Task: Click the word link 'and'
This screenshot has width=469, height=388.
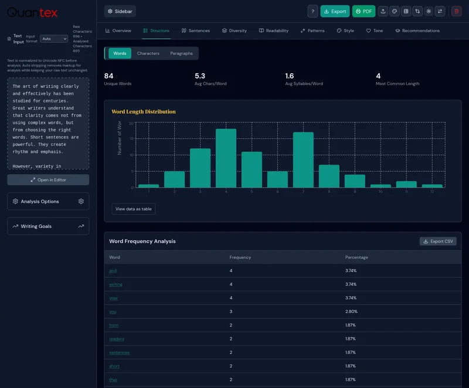Action: coord(113,271)
